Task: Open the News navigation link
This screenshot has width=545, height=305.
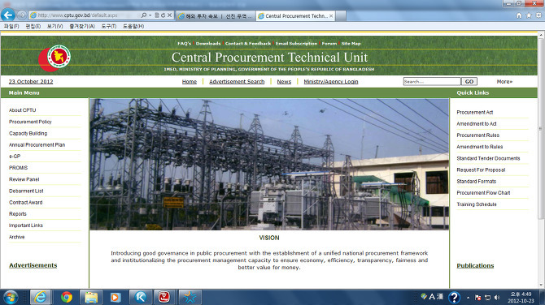Action: 284,81
